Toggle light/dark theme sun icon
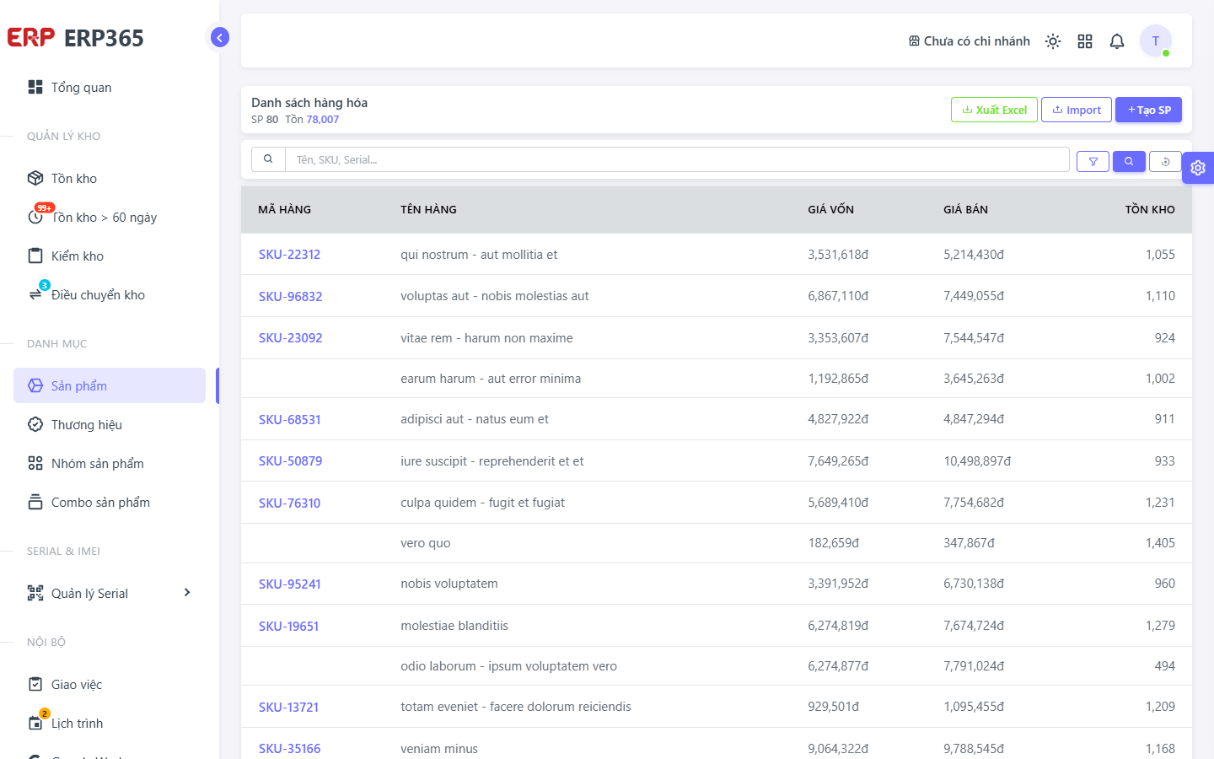Screen dimensions: 1214x759 (x=1053, y=41)
